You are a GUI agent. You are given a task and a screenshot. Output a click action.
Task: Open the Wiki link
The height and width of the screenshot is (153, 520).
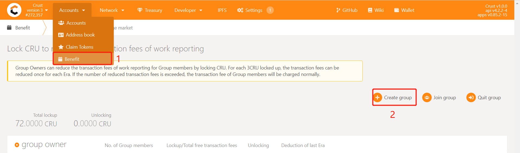coord(376,10)
